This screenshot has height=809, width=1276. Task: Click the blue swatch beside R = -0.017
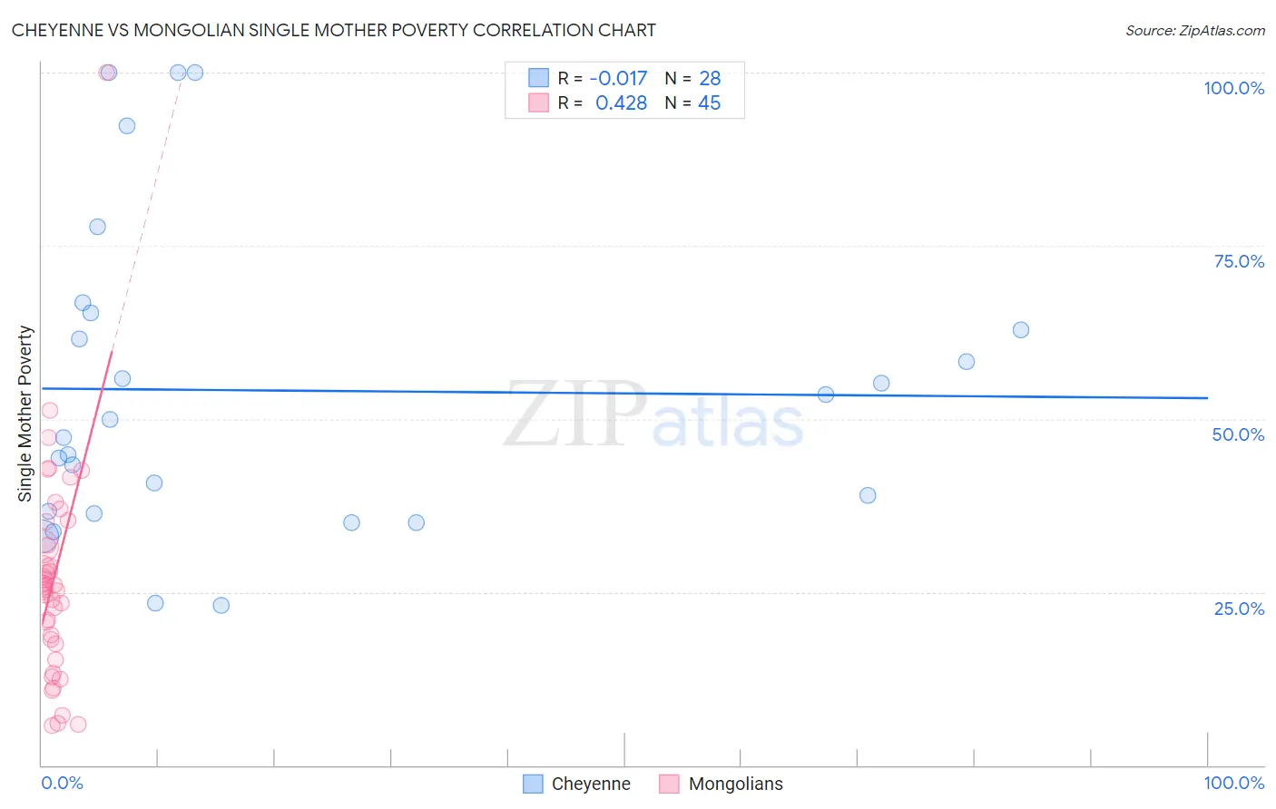pyautogui.click(x=538, y=78)
